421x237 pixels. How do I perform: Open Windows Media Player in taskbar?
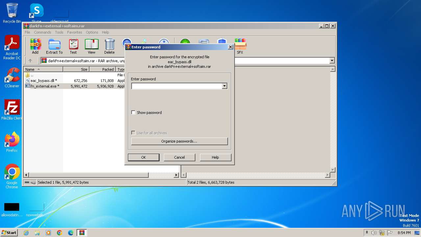48,233
